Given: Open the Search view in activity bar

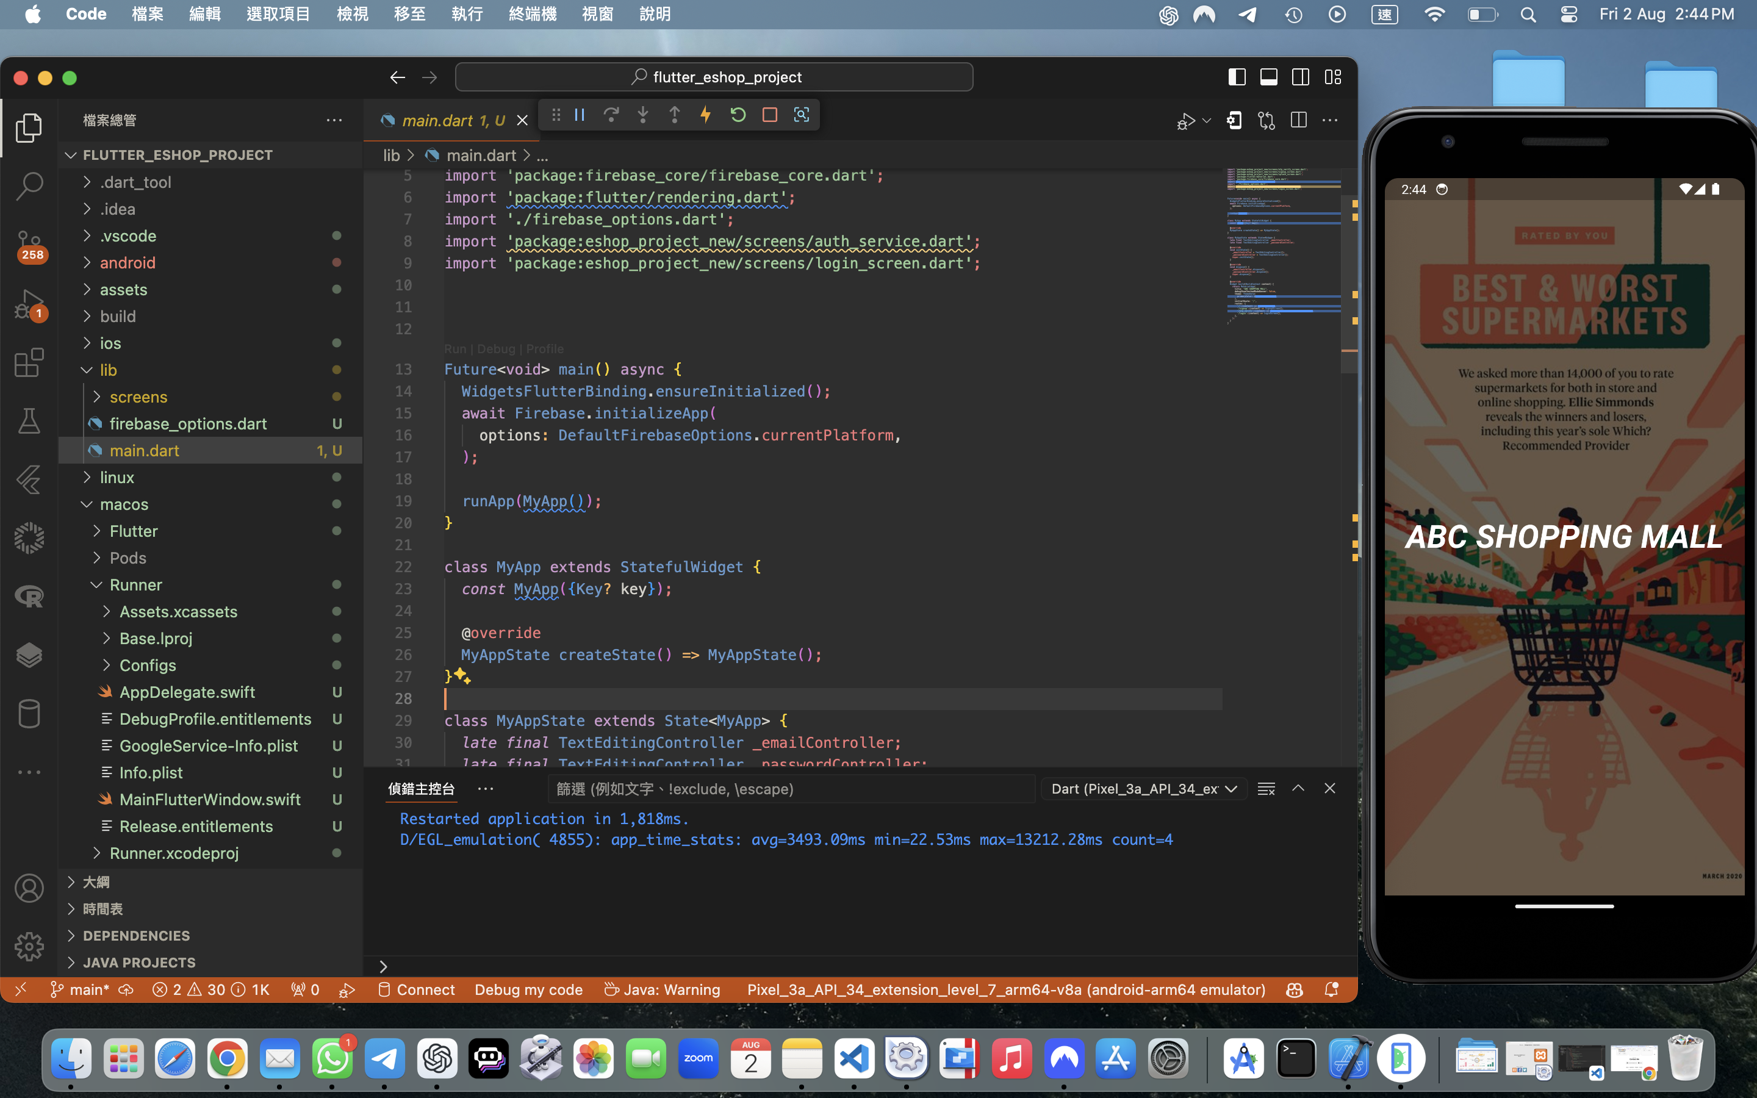Looking at the screenshot, I should tap(29, 186).
